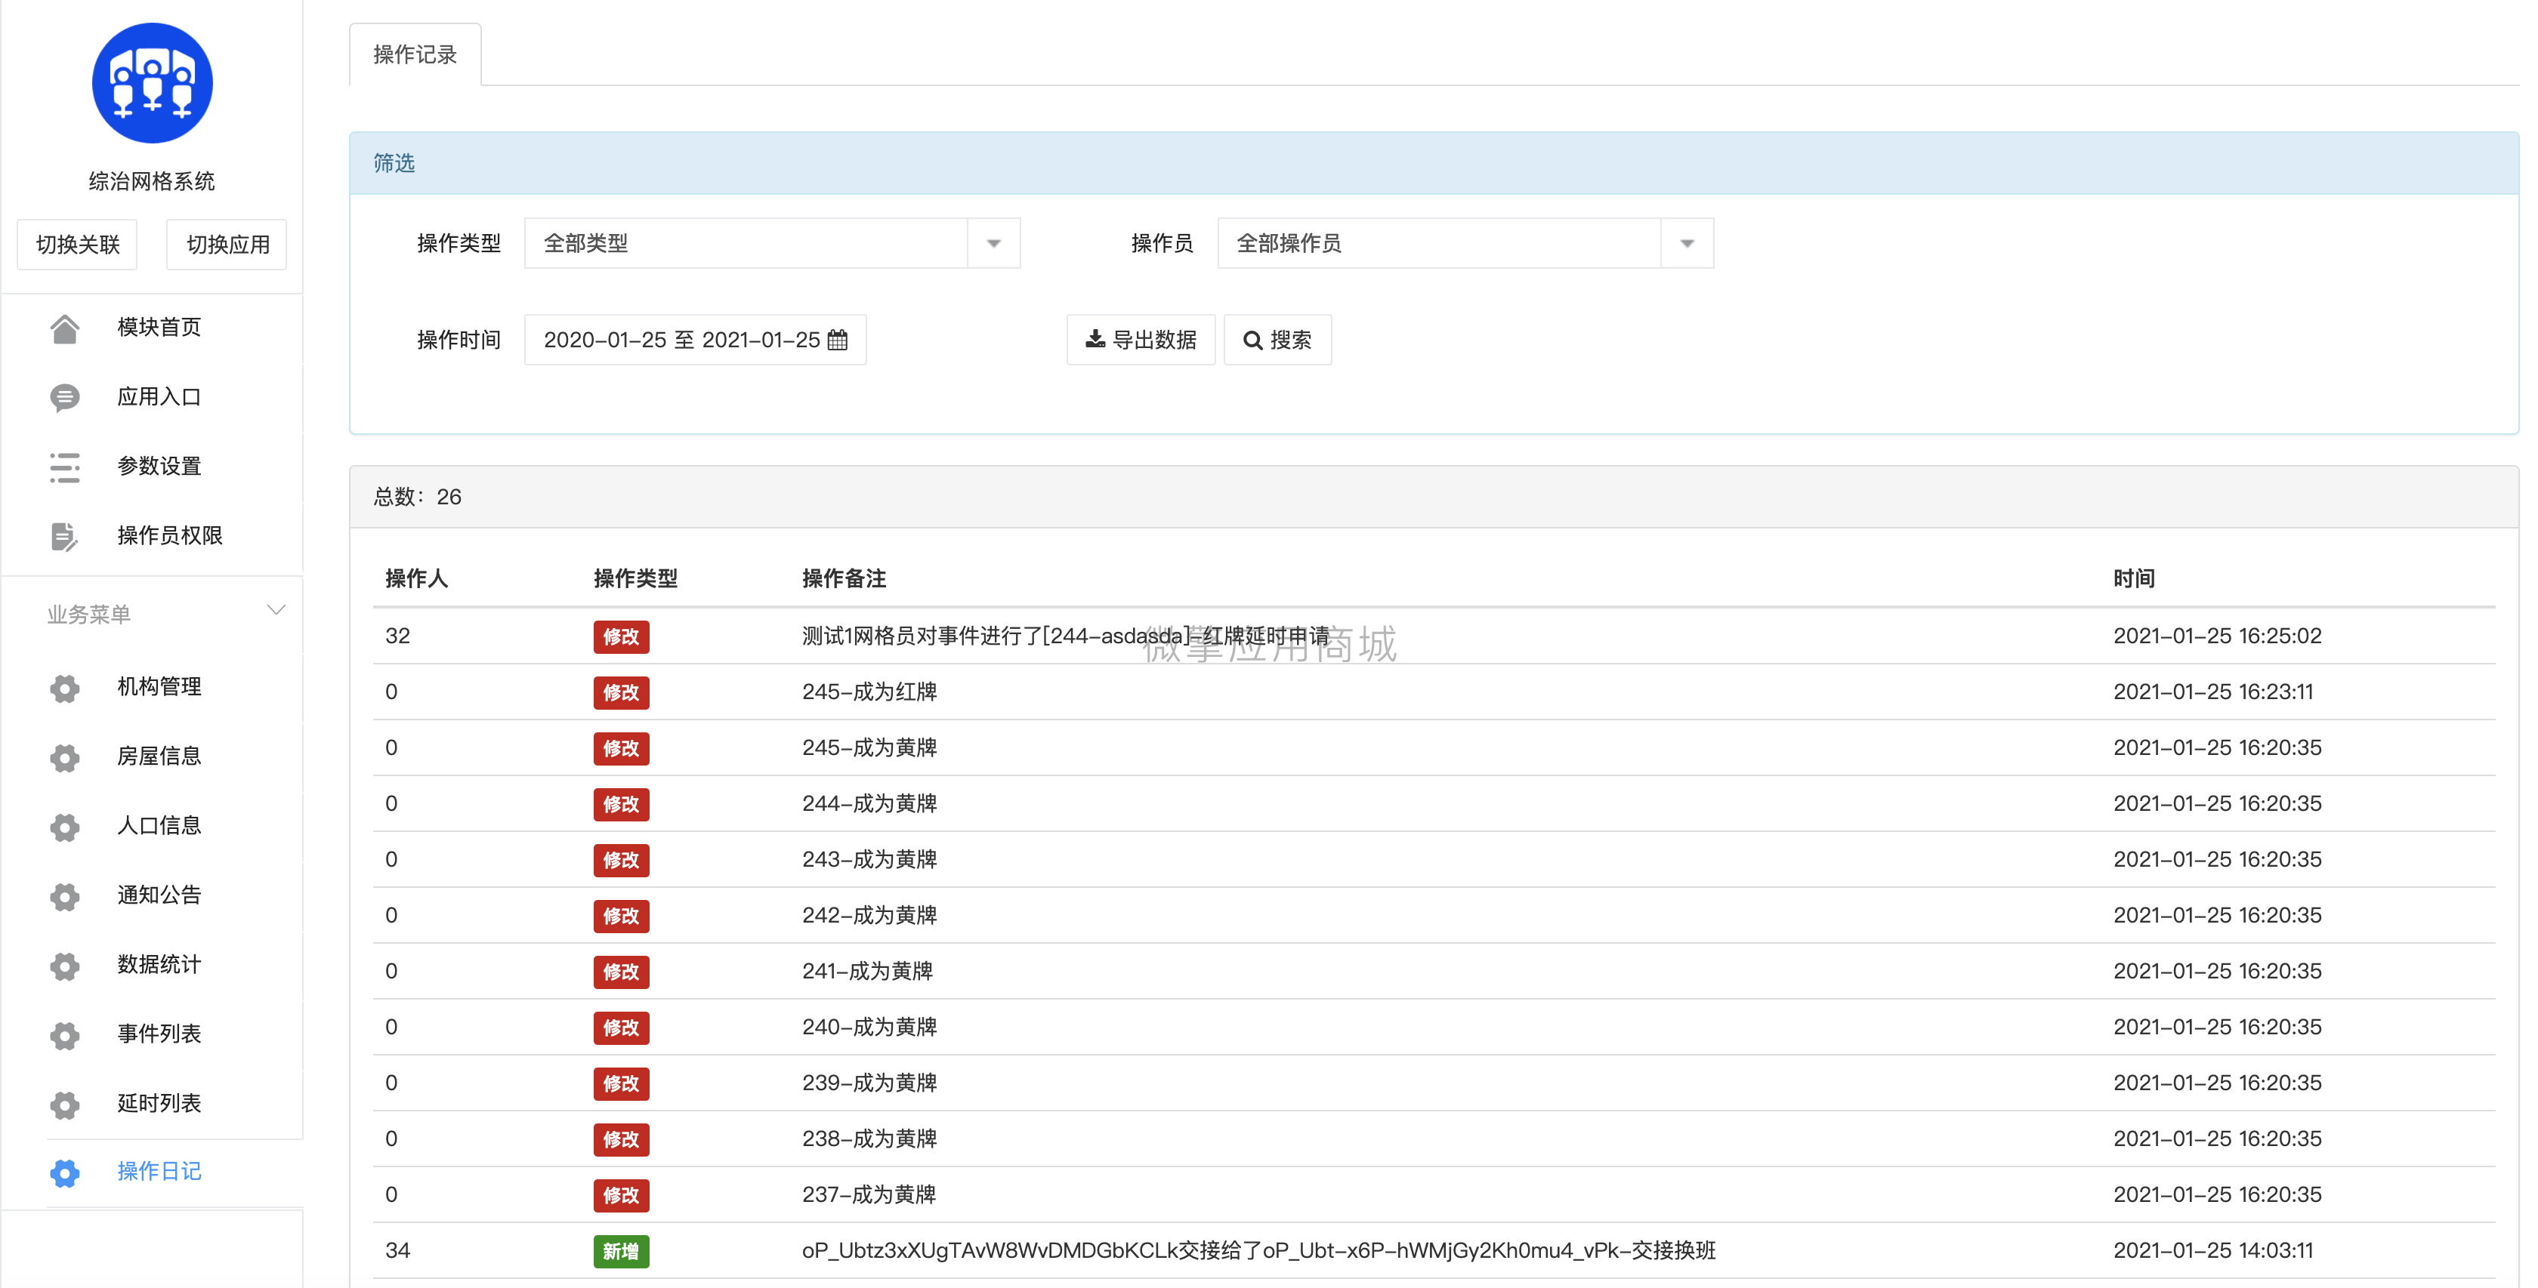
Task: Click the 修改 badge in the 245-成为红牌 row
Action: tap(621, 693)
